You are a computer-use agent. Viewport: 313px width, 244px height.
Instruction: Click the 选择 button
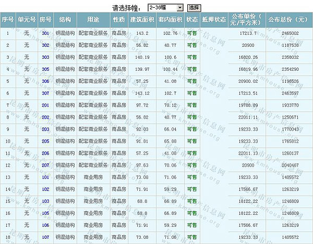[194, 8]
